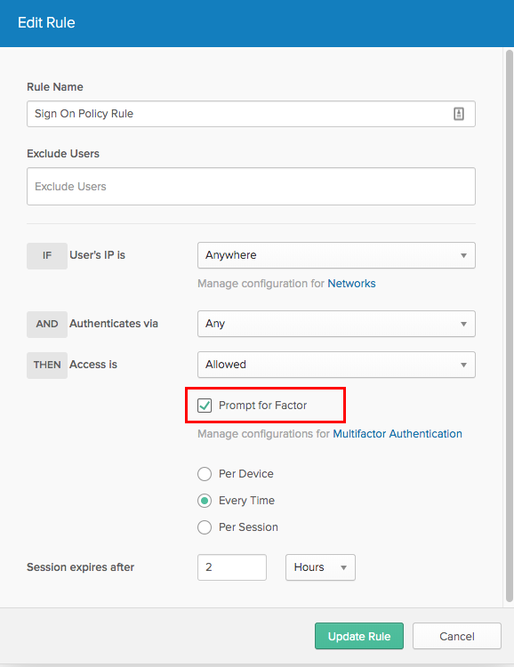Open the User's IP Anywhere dropdown
The image size is (514, 667).
coord(336,255)
